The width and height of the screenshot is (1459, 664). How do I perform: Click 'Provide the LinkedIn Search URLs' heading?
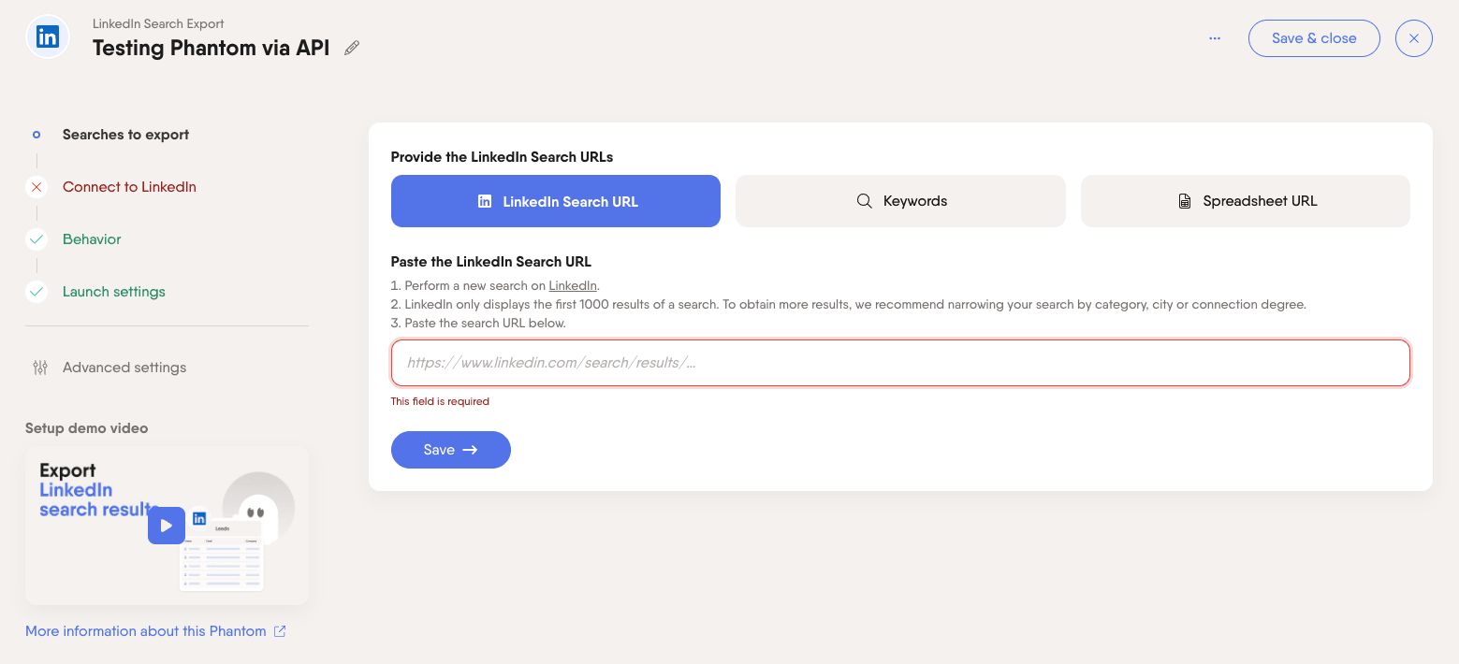tap(503, 157)
